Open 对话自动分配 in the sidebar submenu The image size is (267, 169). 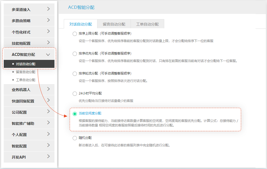tap(29, 64)
